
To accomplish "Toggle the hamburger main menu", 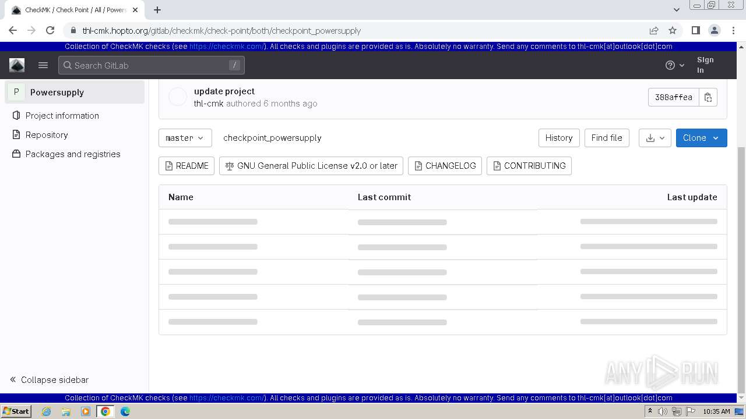I will tap(43, 65).
